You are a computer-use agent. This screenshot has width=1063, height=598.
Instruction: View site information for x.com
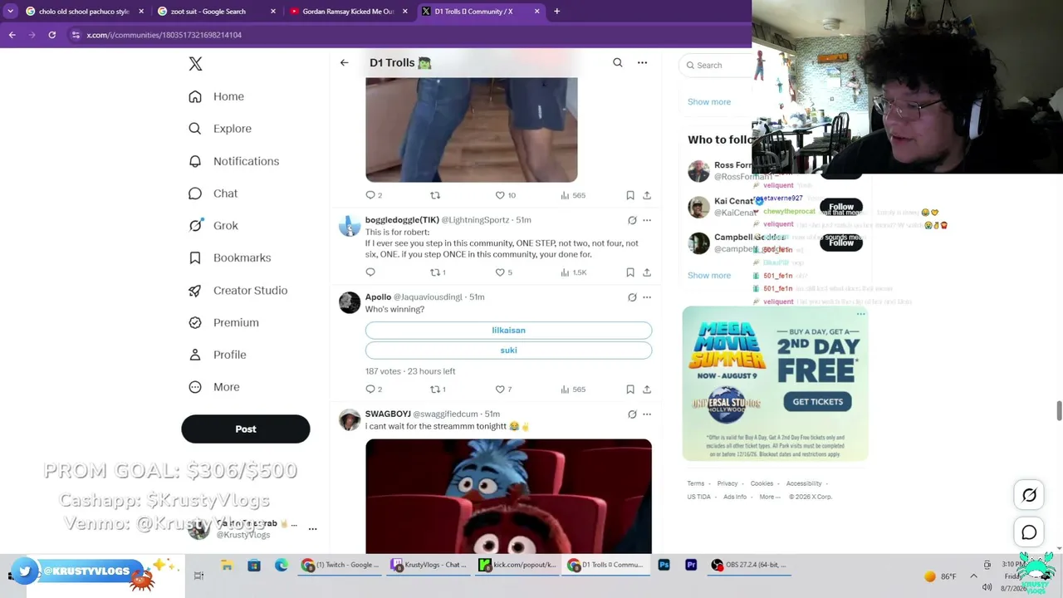pos(76,35)
